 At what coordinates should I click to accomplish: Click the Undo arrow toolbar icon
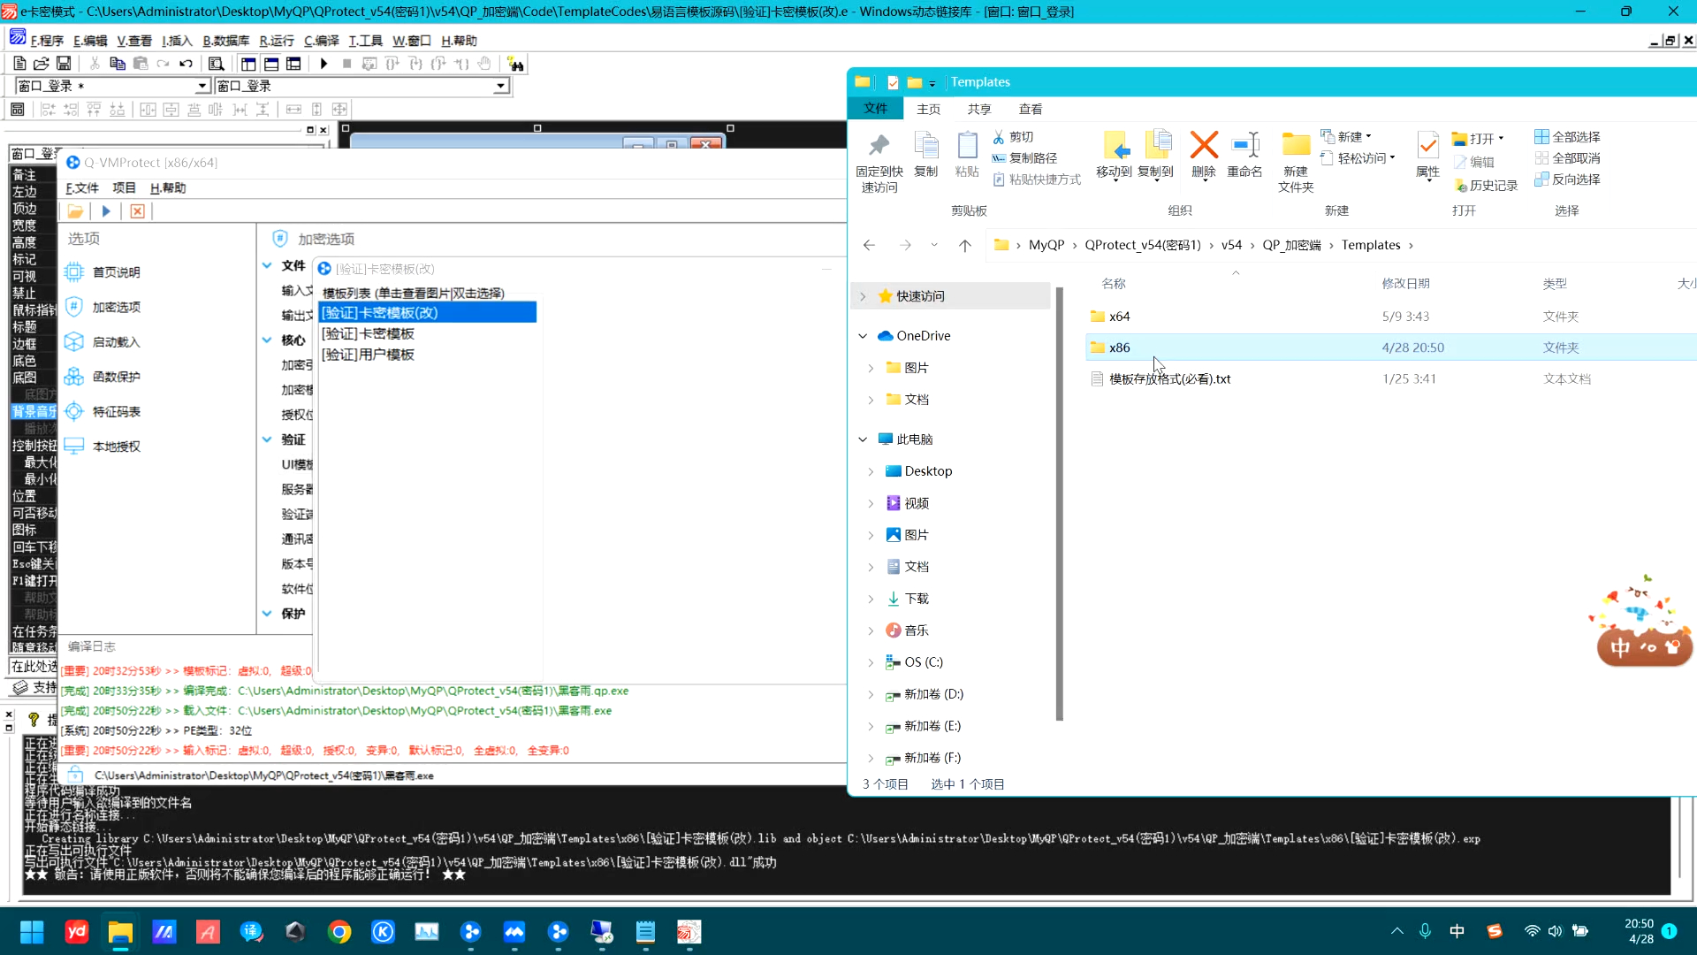click(186, 64)
